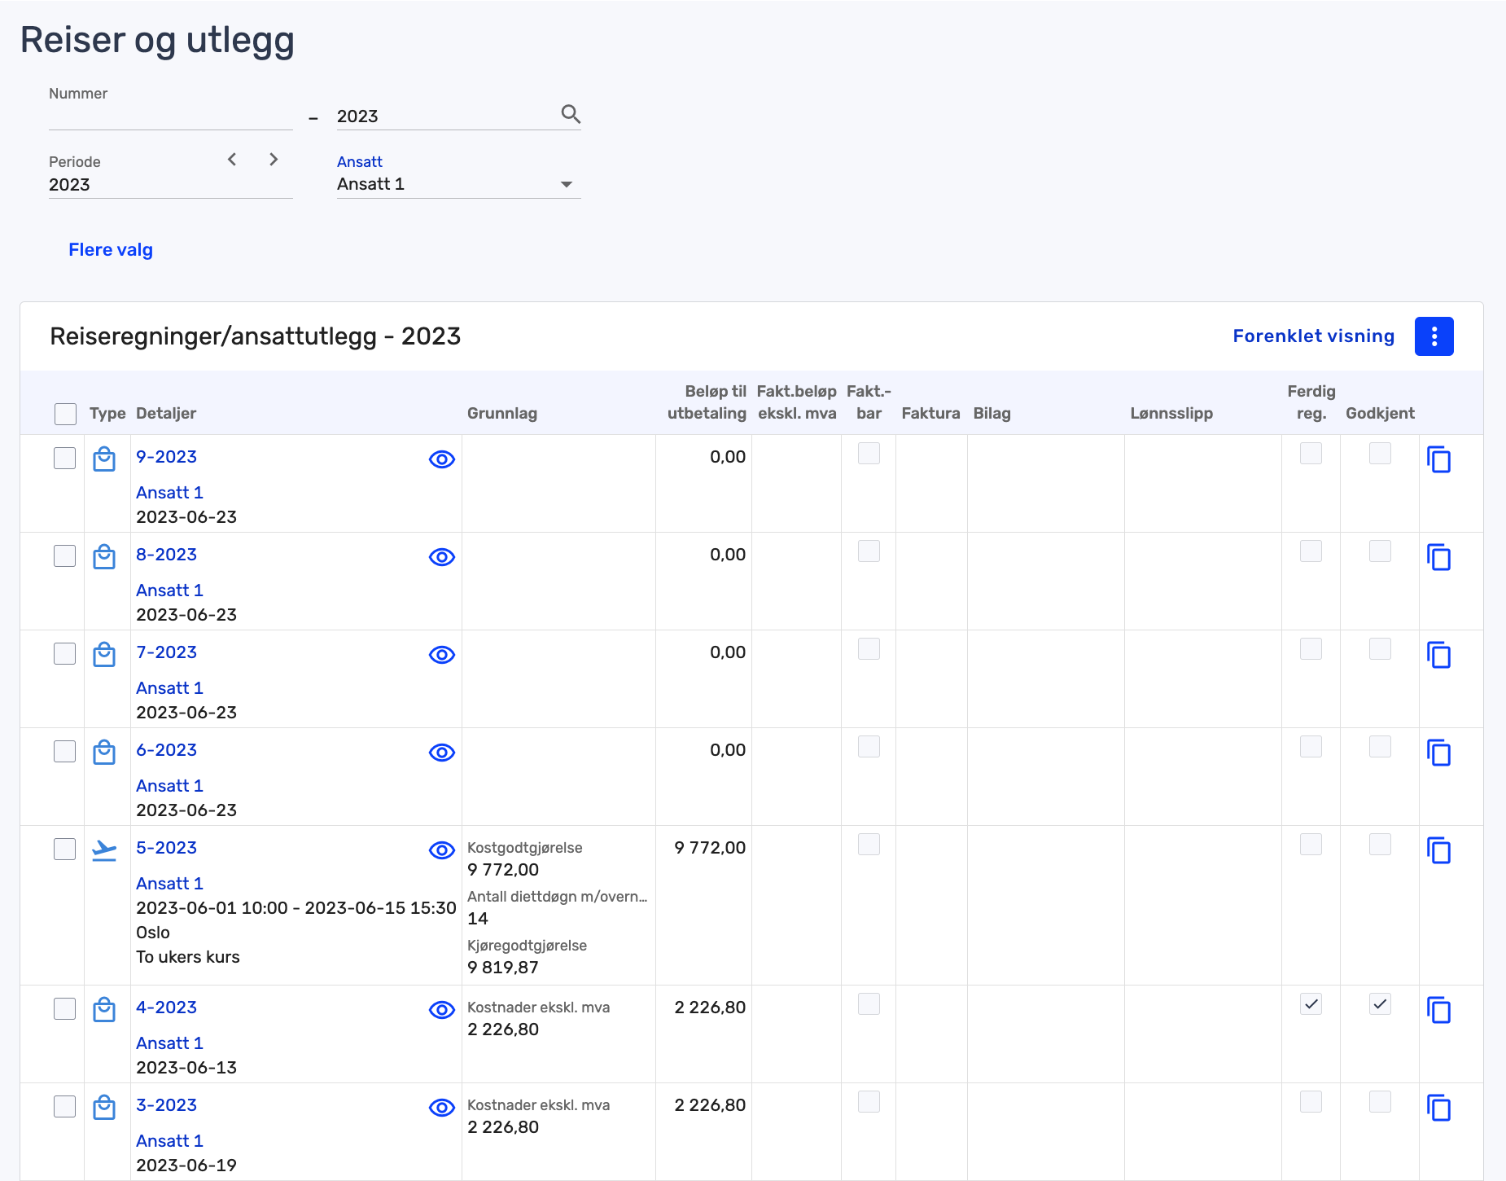Viewport: 1506px width, 1181px height.
Task: Toggle the select-all checkbox in table header
Action: 65,414
